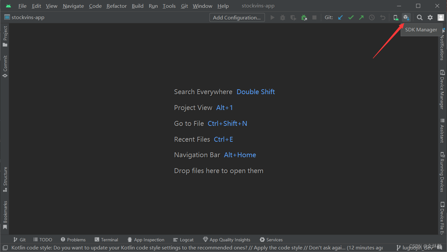Open Search Everywhere magnifier icon

(419, 17)
